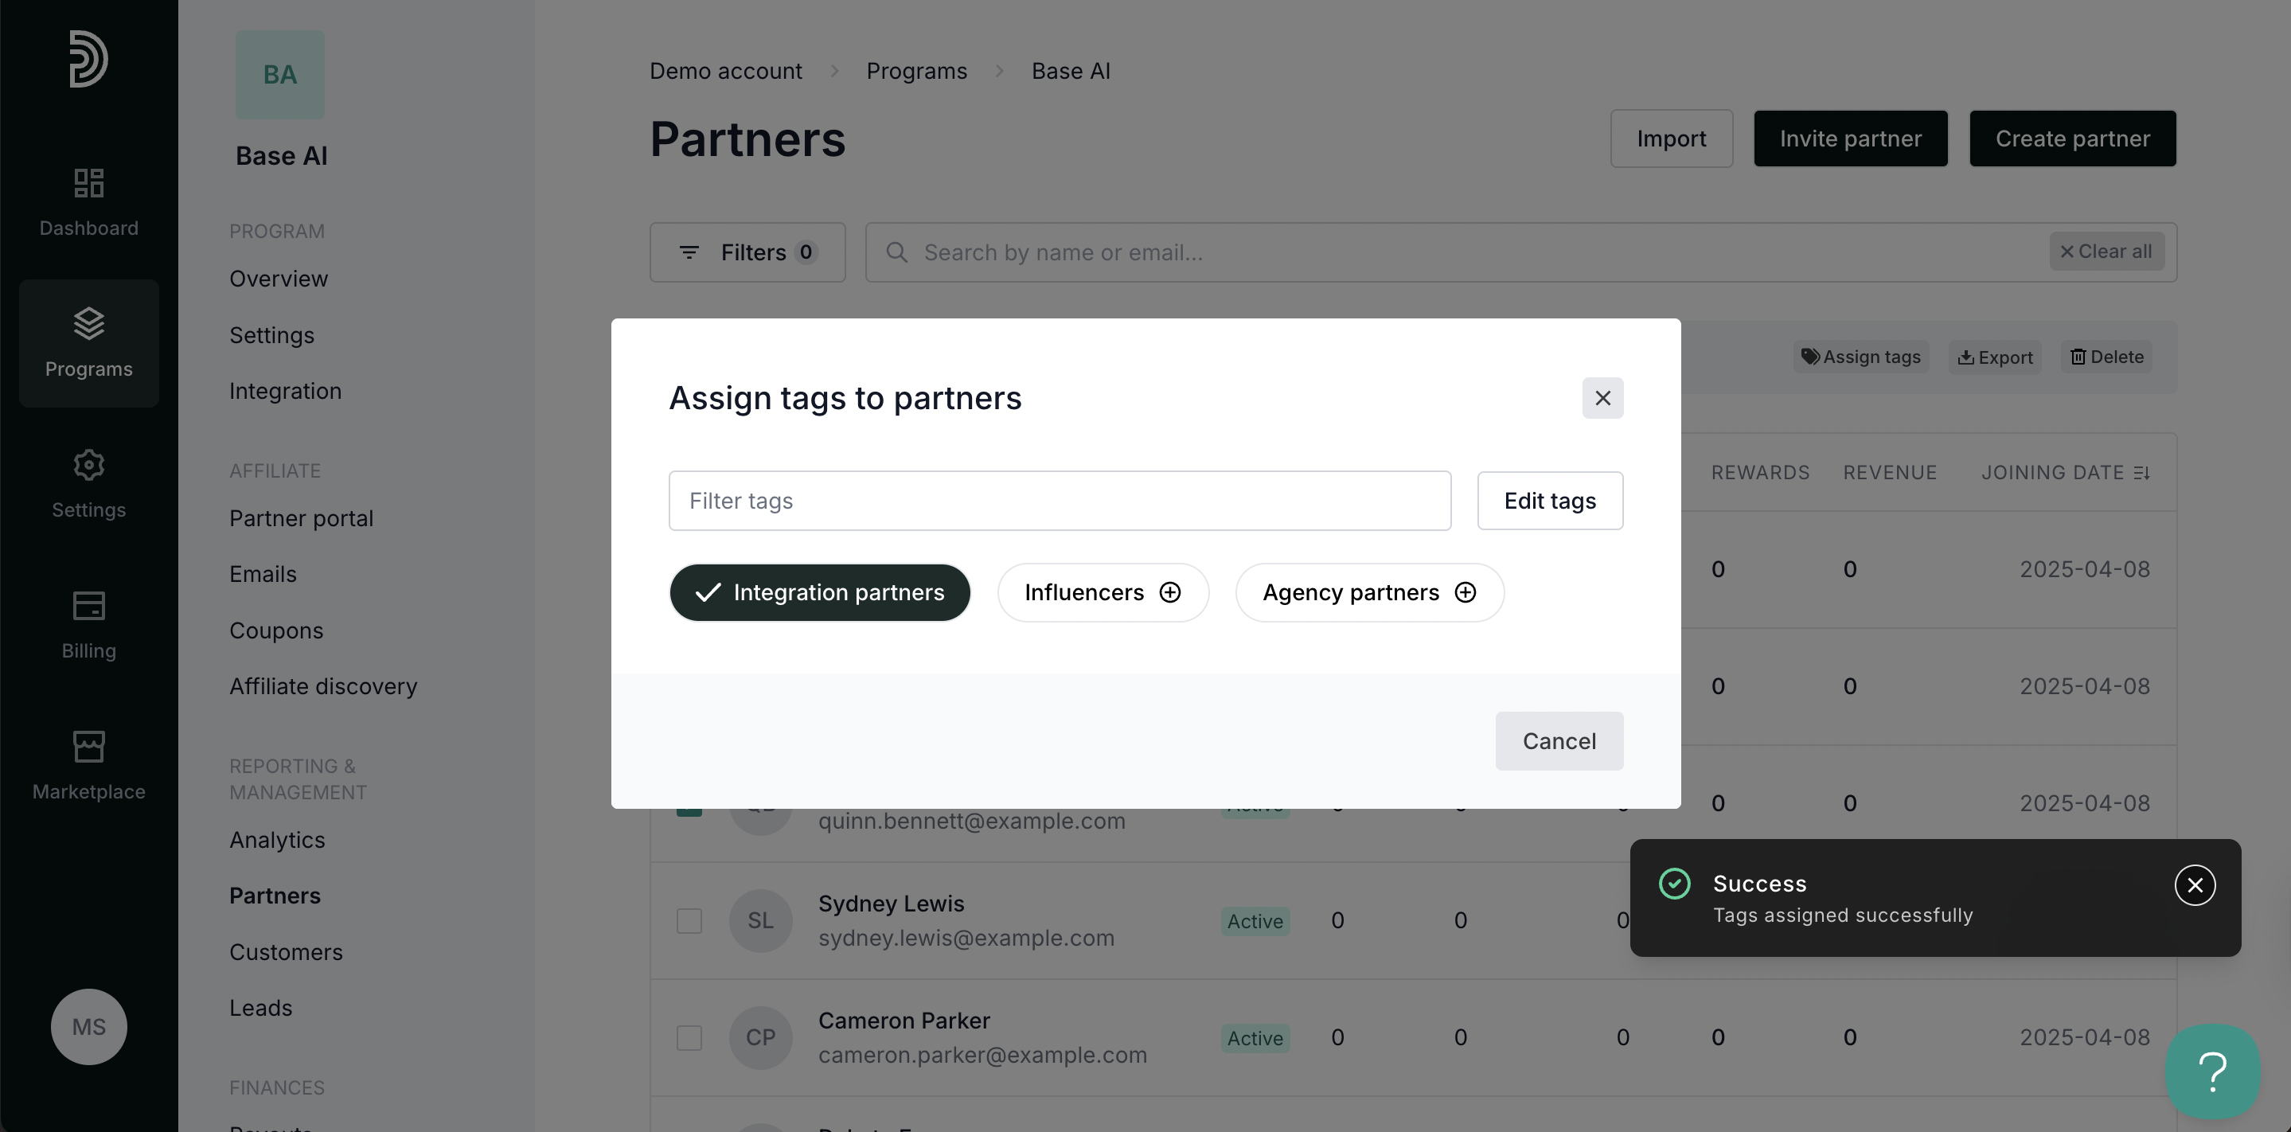Open the Filters dropdown
Viewport: 2291px width, 1132px height.
pyautogui.click(x=747, y=252)
